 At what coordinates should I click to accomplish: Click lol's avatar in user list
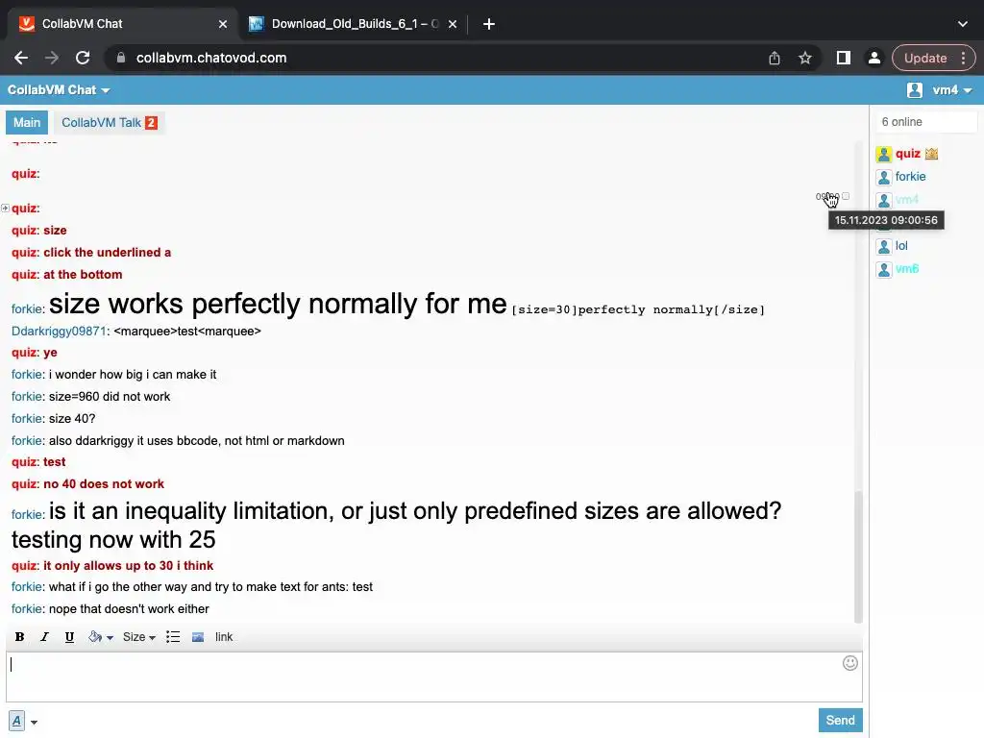[884, 246]
